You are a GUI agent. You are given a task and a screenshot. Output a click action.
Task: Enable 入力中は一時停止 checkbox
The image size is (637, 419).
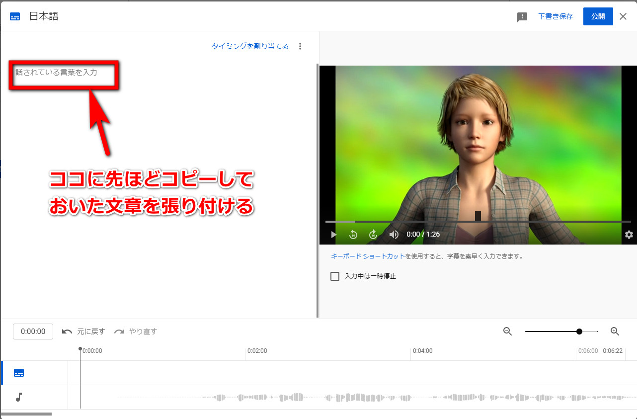pyautogui.click(x=335, y=276)
